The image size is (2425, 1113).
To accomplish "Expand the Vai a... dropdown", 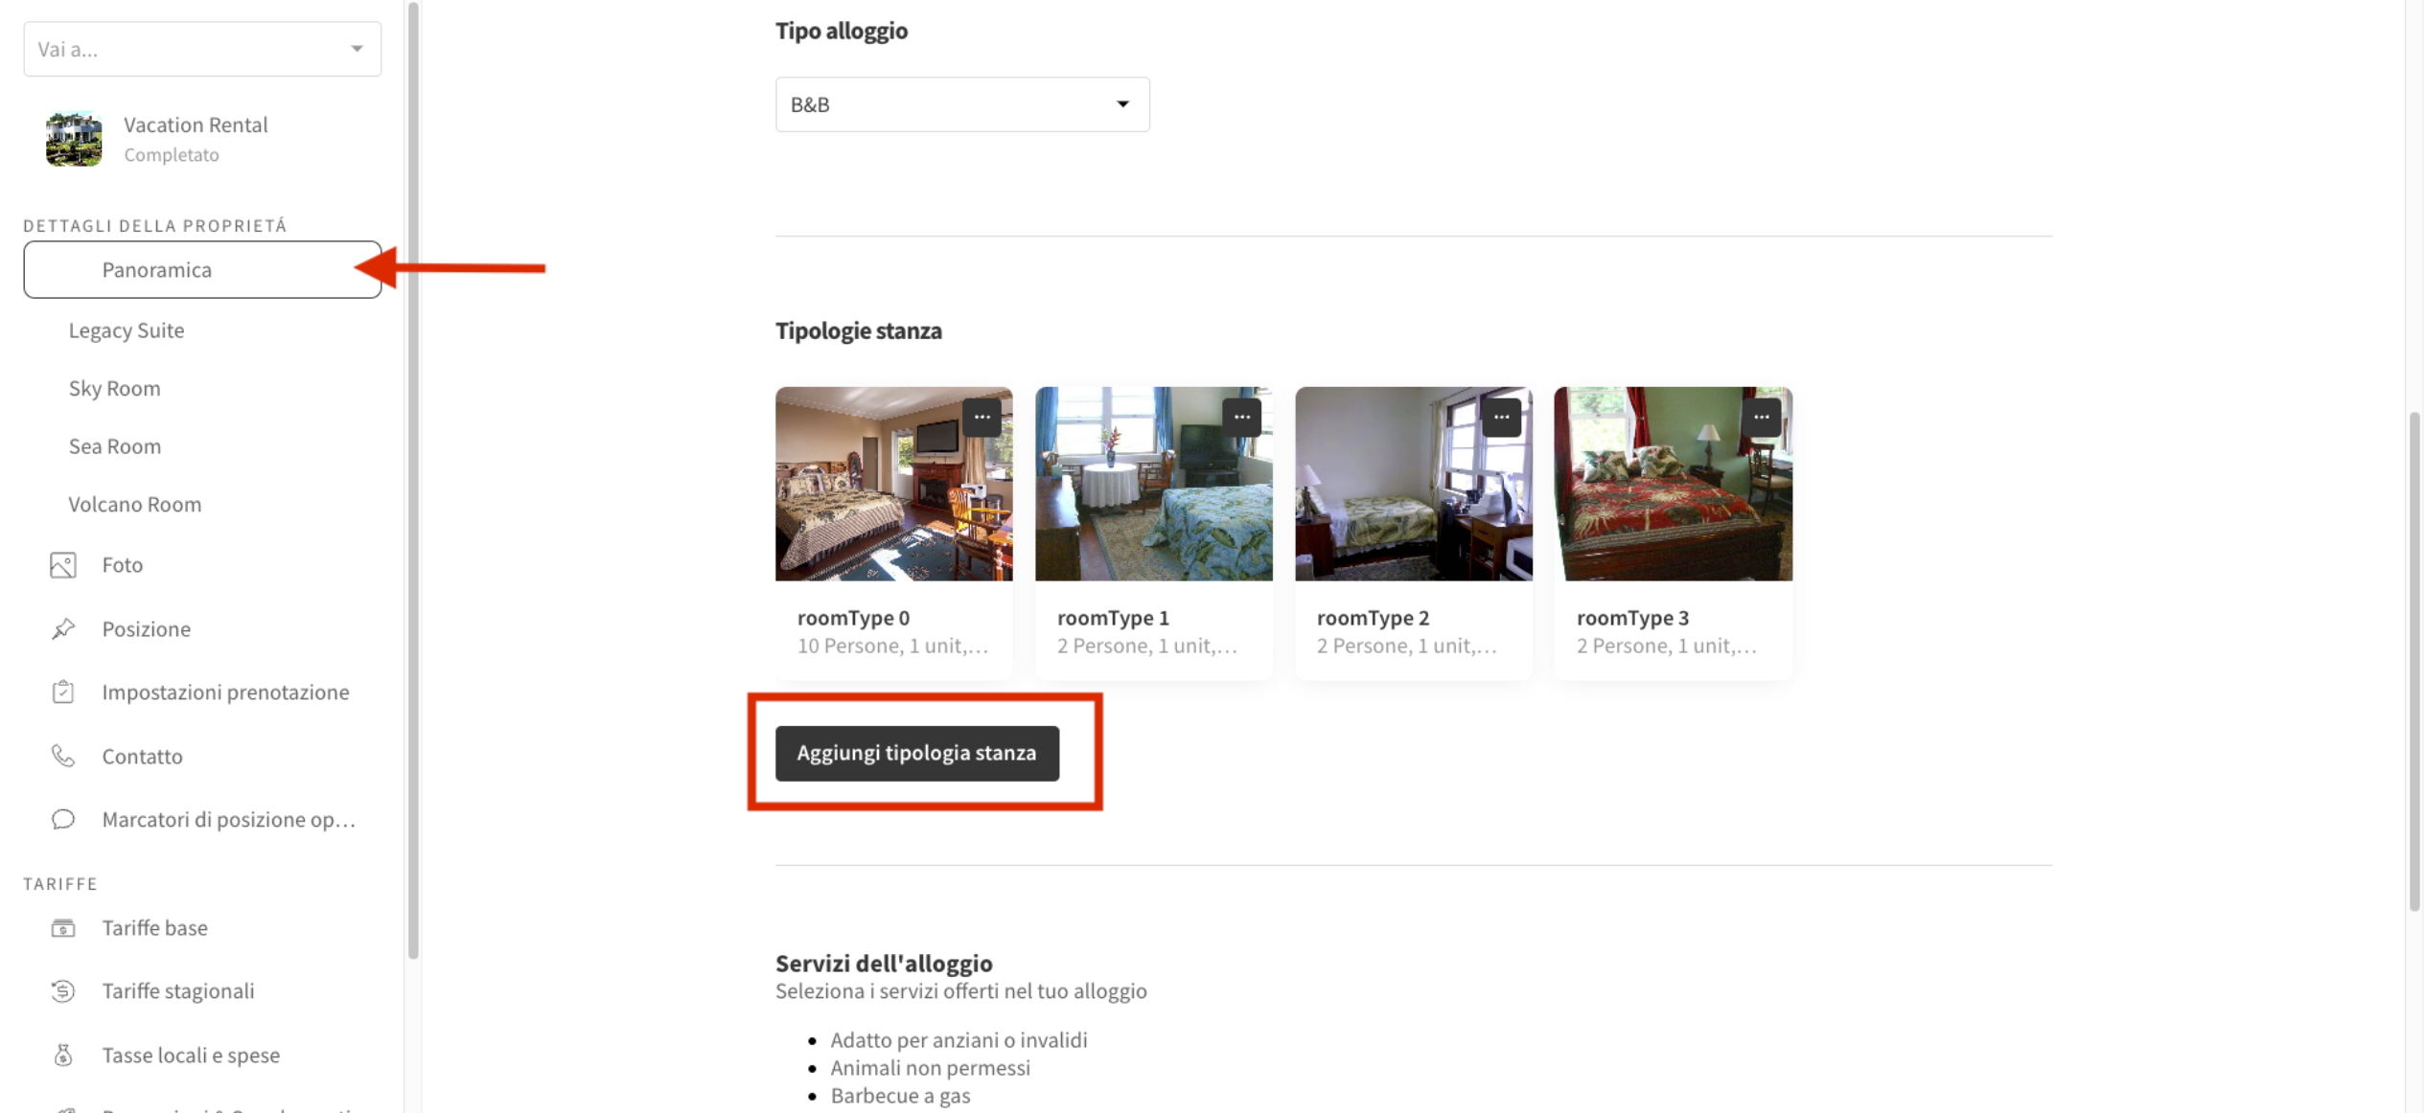I will pos(202,49).
